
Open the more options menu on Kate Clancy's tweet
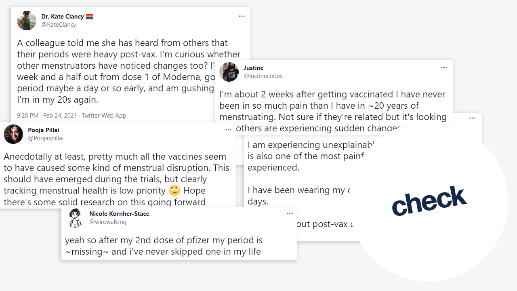[242, 16]
